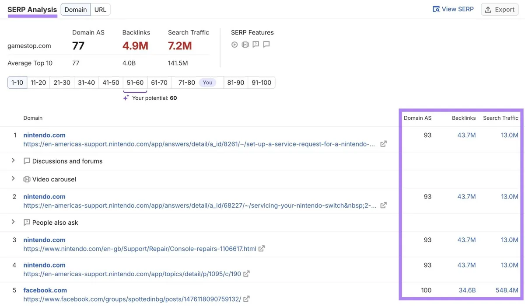Click the video play SERP feature icon
The image size is (525, 306).
[x=234, y=45]
